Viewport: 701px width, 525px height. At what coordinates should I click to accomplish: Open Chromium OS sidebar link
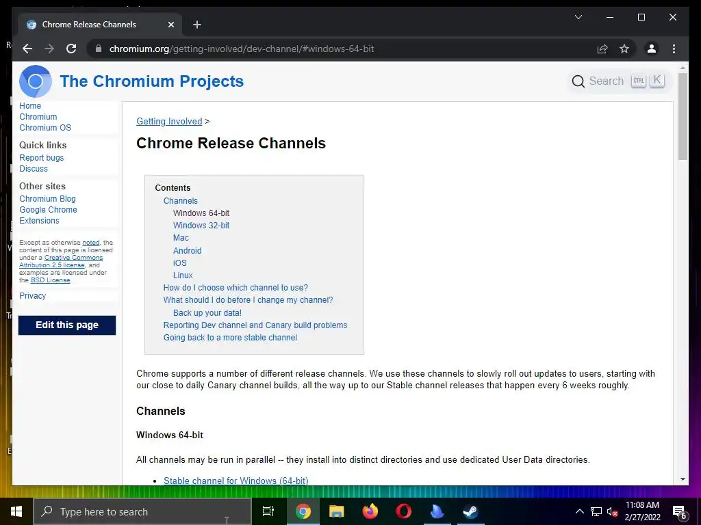[x=45, y=128]
